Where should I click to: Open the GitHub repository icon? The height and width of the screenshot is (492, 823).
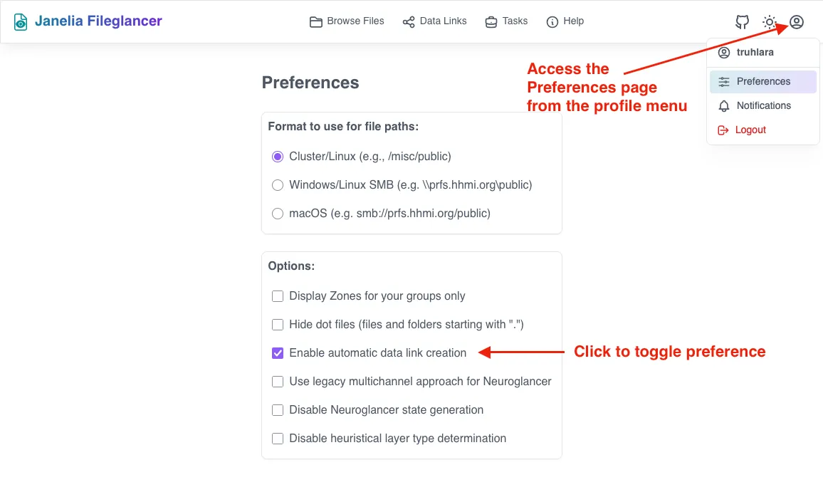coord(742,22)
